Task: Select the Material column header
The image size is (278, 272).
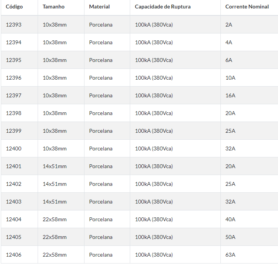Action: 99,7
